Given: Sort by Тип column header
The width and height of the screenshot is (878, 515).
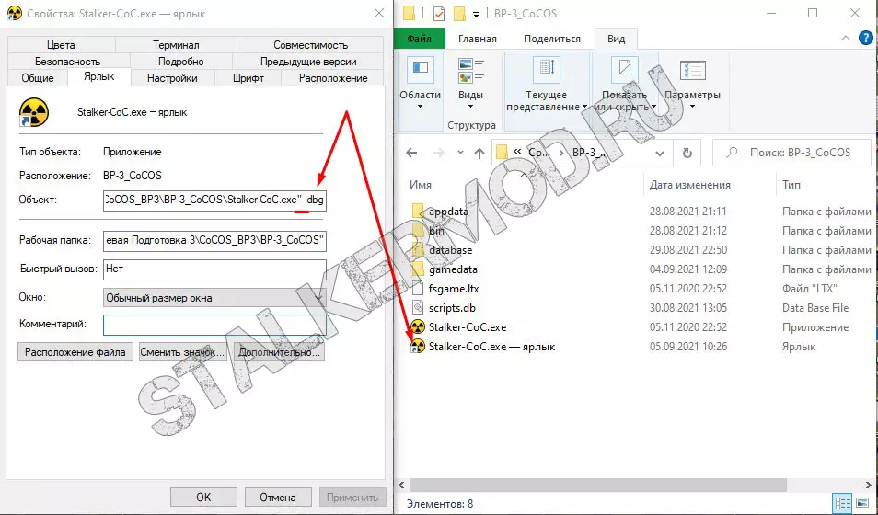Looking at the screenshot, I should [x=791, y=185].
